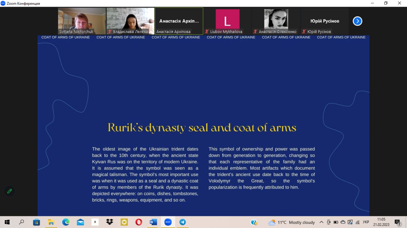Expand hidden system tray icons

[x=321, y=222]
